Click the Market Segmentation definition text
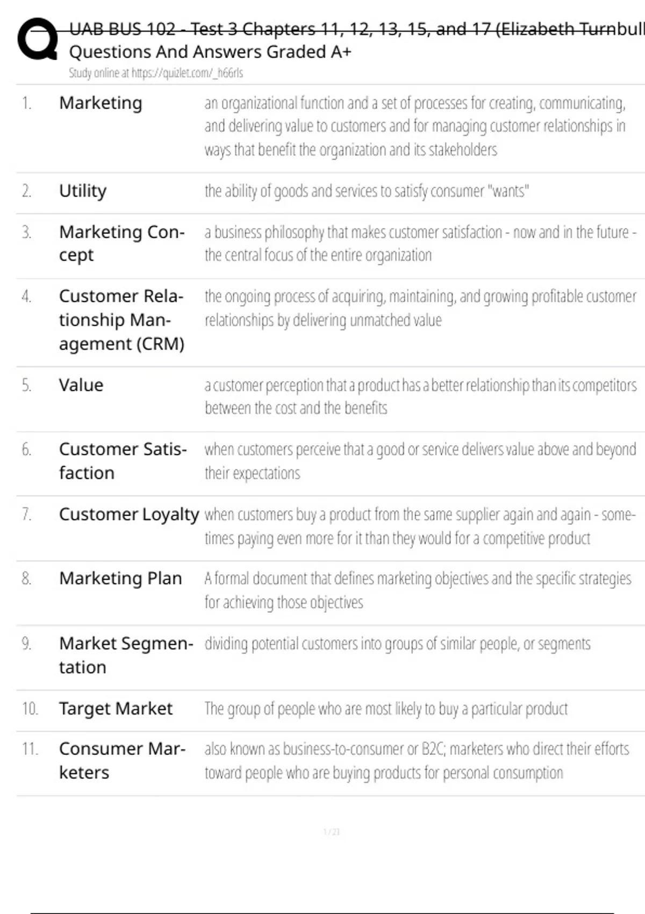This screenshot has height=914, width=645. coord(397,644)
